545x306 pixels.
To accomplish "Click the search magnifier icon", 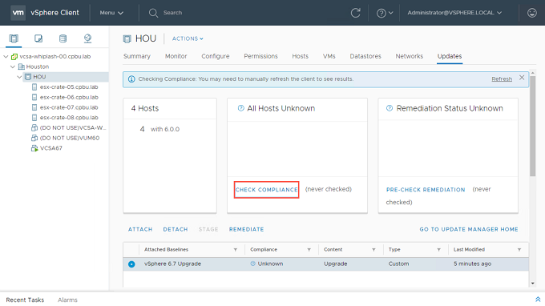I will pos(153,13).
